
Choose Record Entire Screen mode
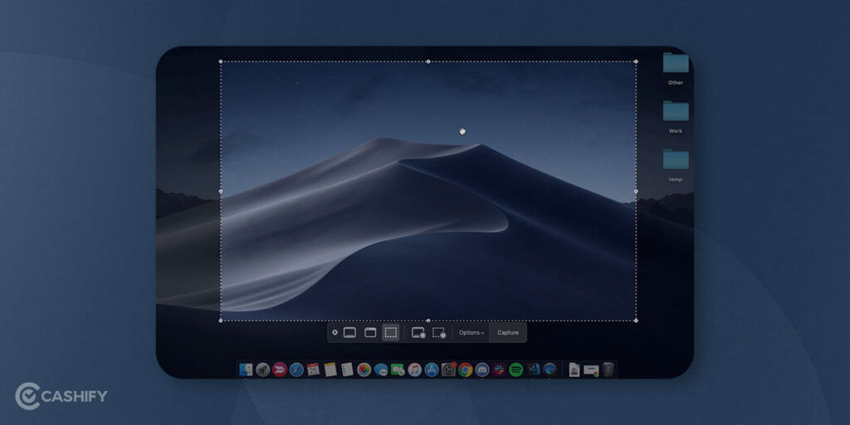(x=418, y=333)
